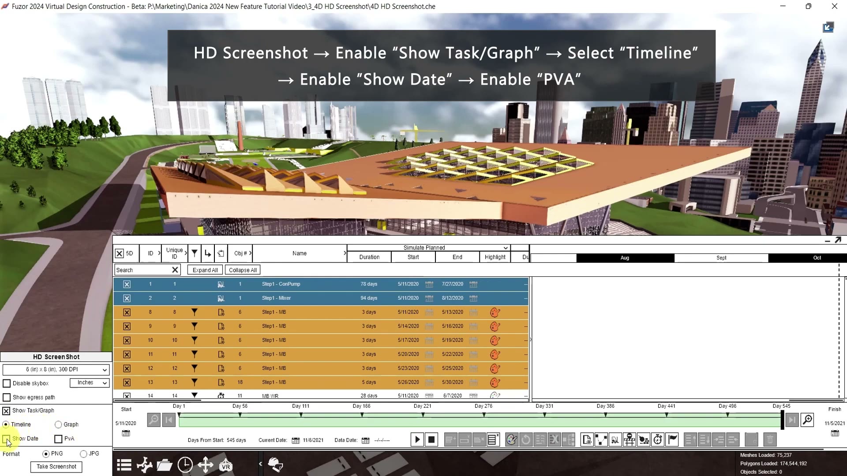Viewport: 847px width, 476px height.
Task: Open the stopwatch timing tool
Action: tap(658, 439)
